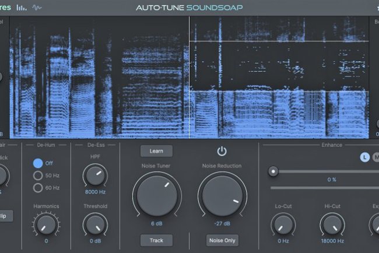Image resolution: width=379 pixels, height=253 pixels.
Task: Click the -27 dB Noise Reduction value
Action: click(x=222, y=223)
